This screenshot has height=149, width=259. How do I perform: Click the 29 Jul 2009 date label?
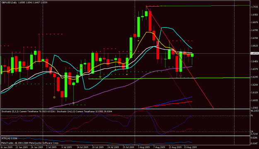(129, 147)
